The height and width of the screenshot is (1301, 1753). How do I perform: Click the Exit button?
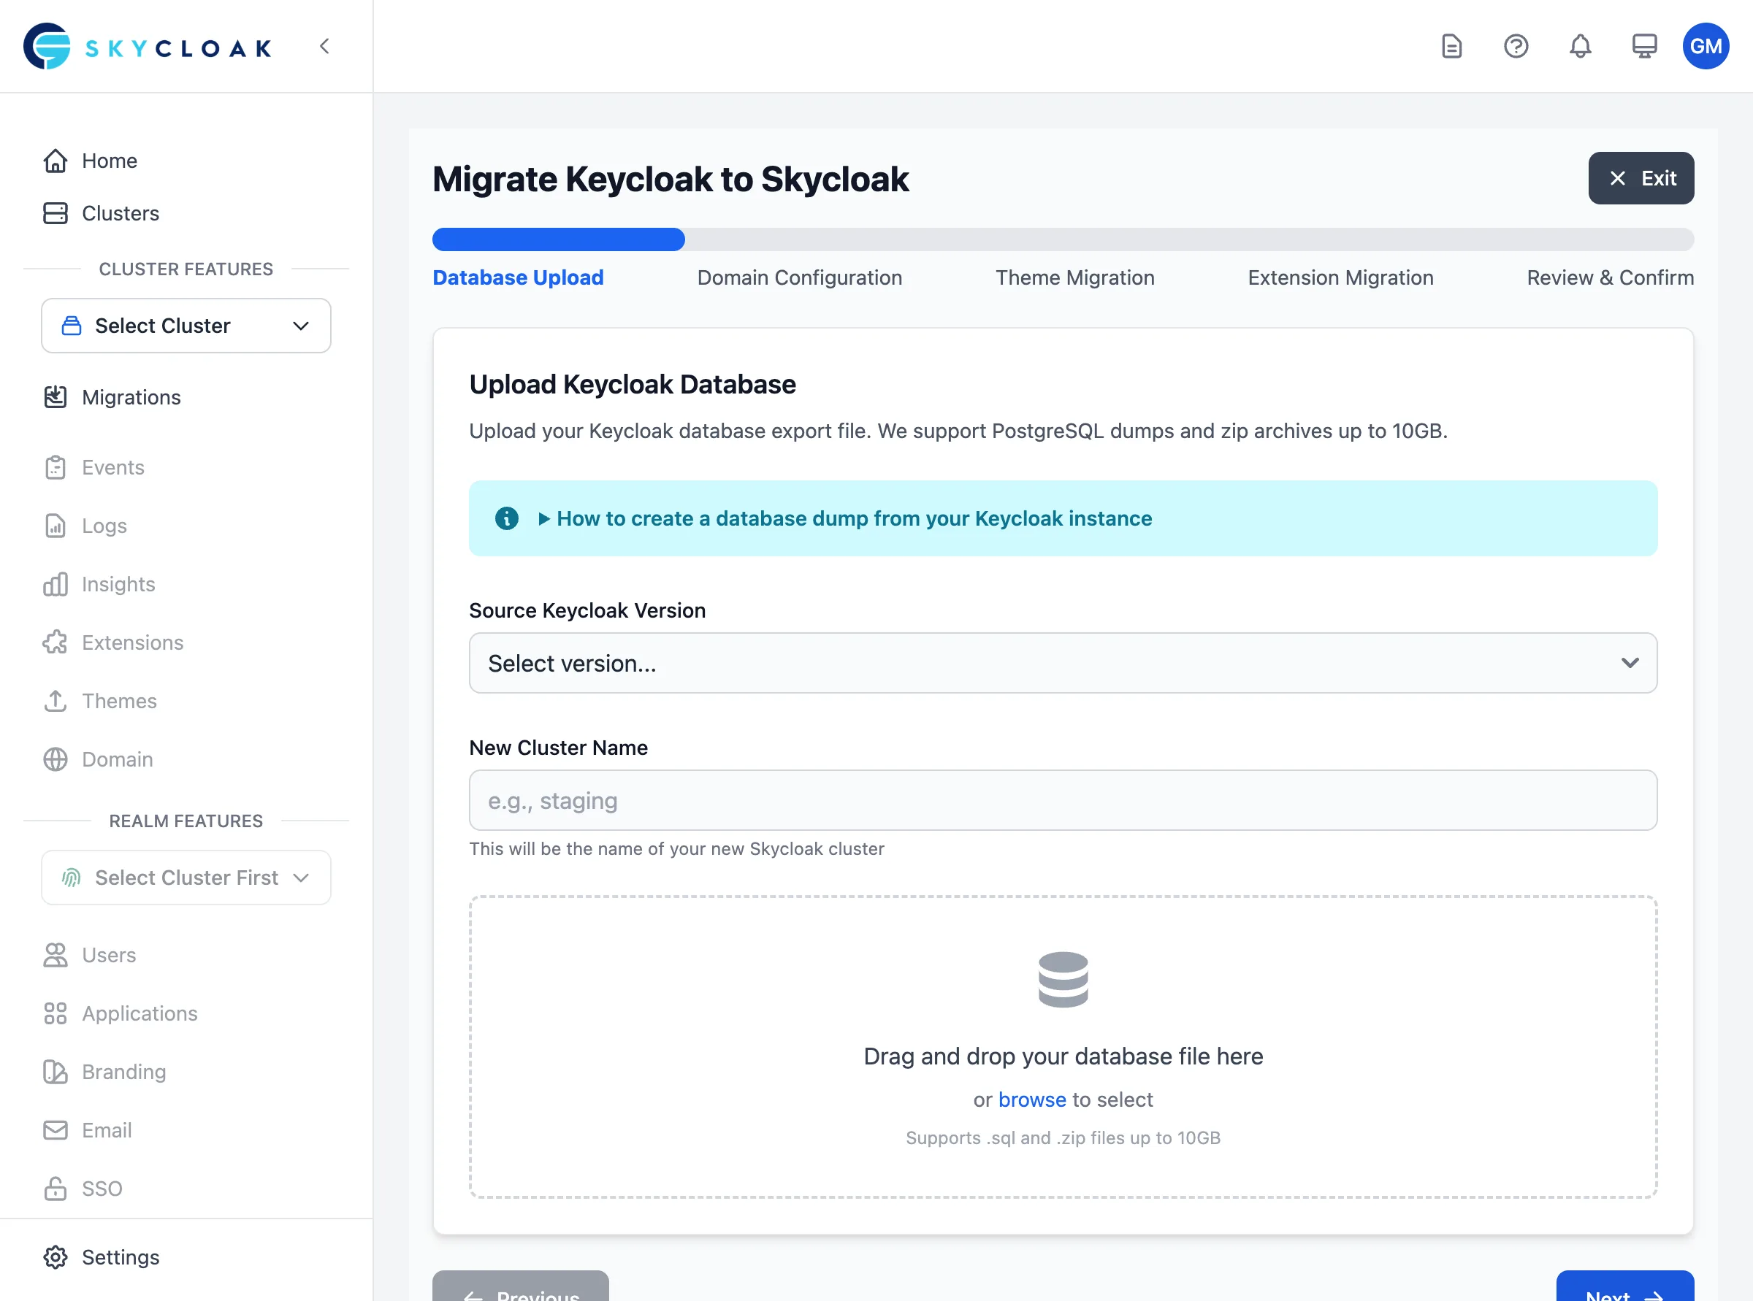coord(1641,178)
